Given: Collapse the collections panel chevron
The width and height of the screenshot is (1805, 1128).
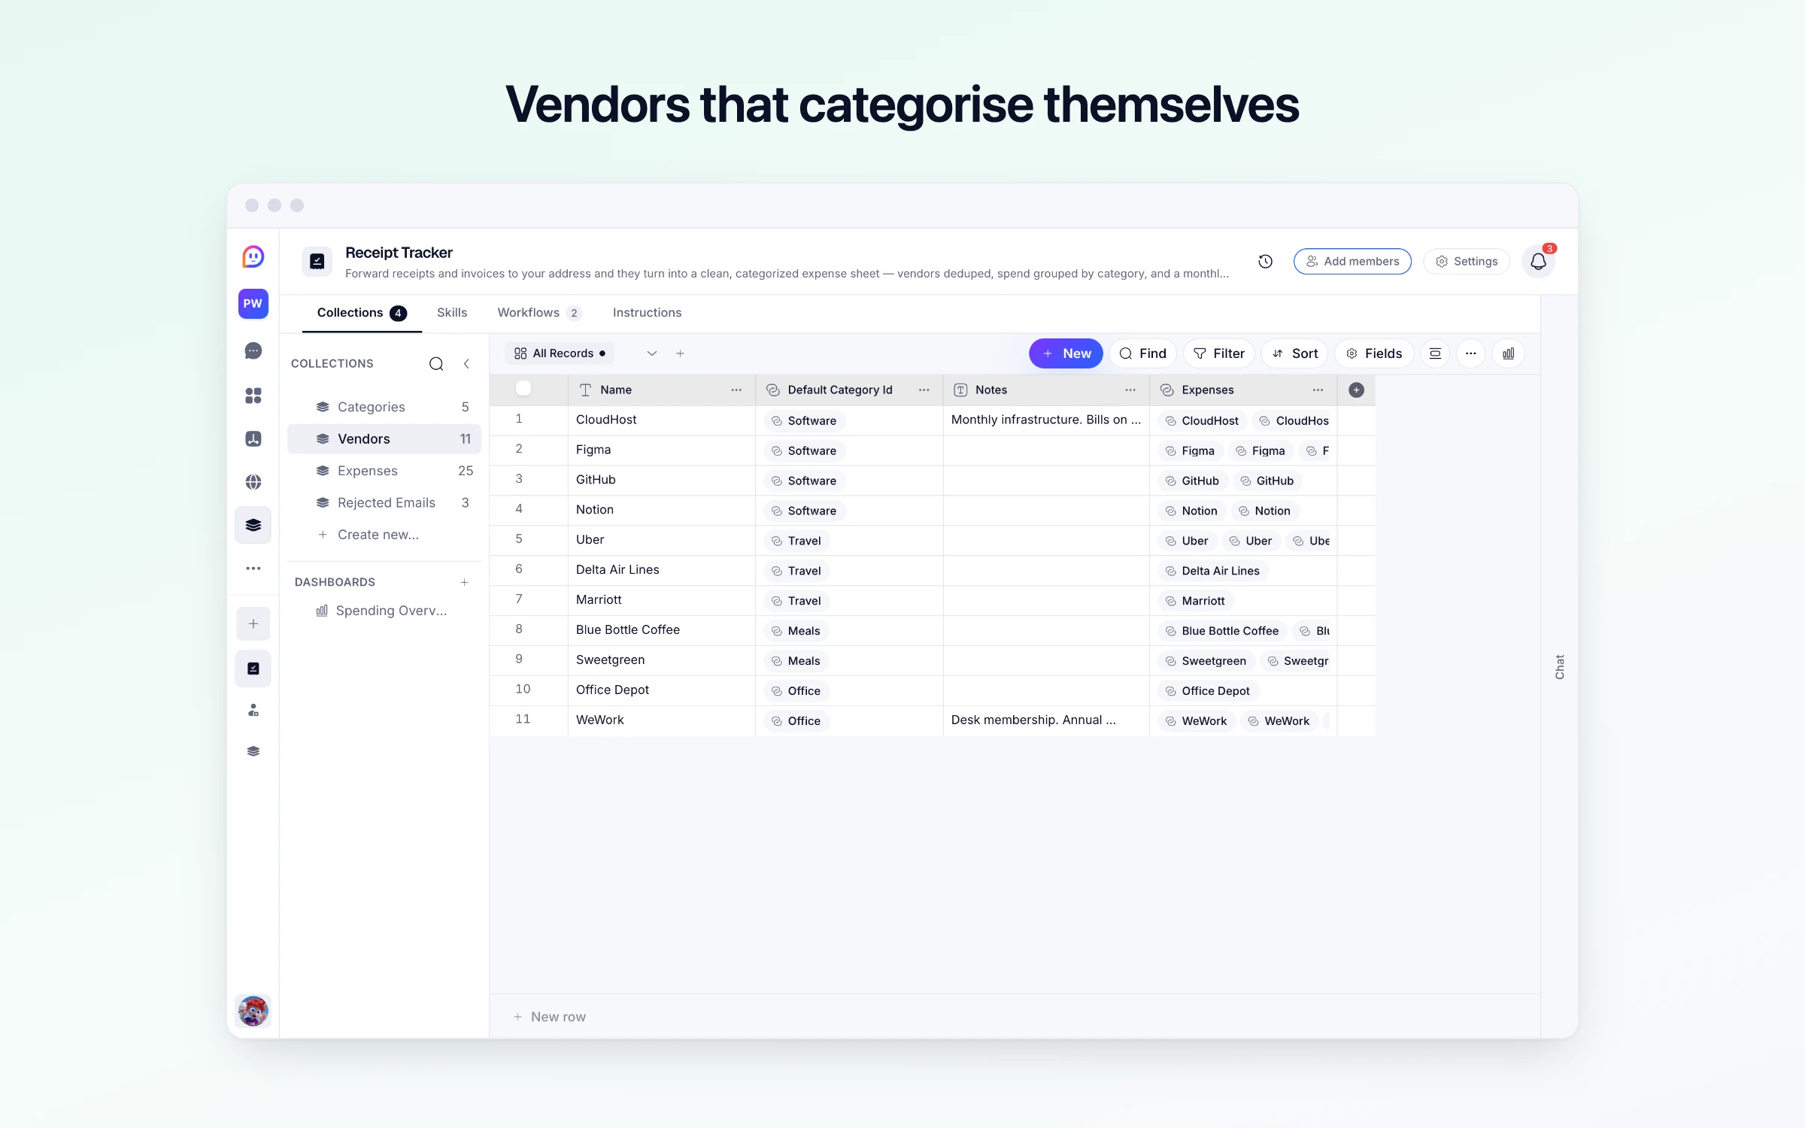Looking at the screenshot, I should pyautogui.click(x=466, y=364).
